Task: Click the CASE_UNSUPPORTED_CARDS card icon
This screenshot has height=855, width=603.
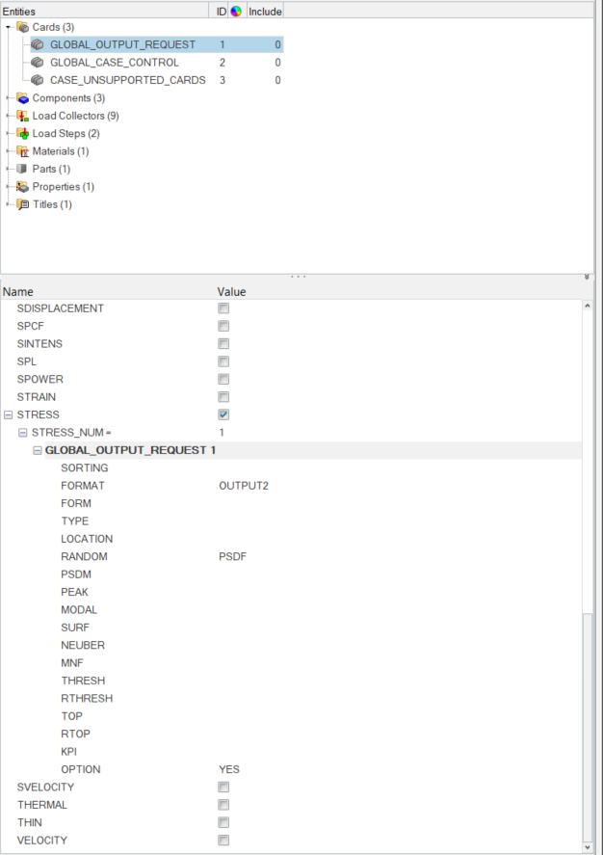Action: click(x=38, y=80)
